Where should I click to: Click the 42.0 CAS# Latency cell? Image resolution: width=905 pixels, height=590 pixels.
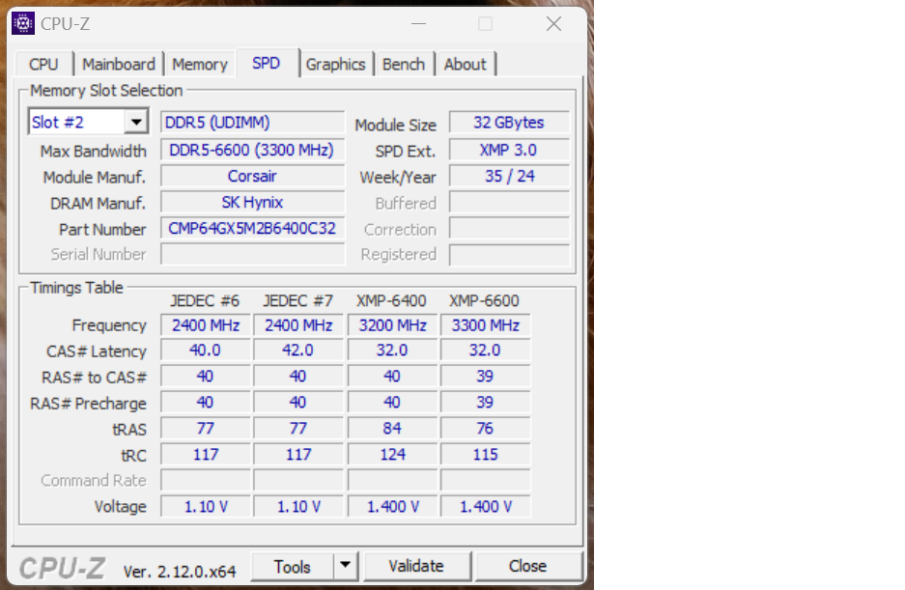298,351
